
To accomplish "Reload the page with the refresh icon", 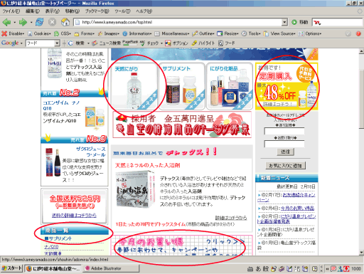I will (x=40, y=22).
